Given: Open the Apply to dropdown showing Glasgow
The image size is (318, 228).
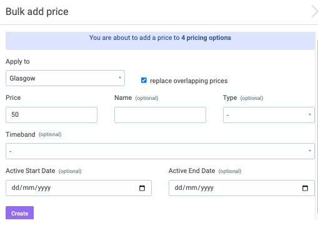Looking at the screenshot, I should point(65,78).
